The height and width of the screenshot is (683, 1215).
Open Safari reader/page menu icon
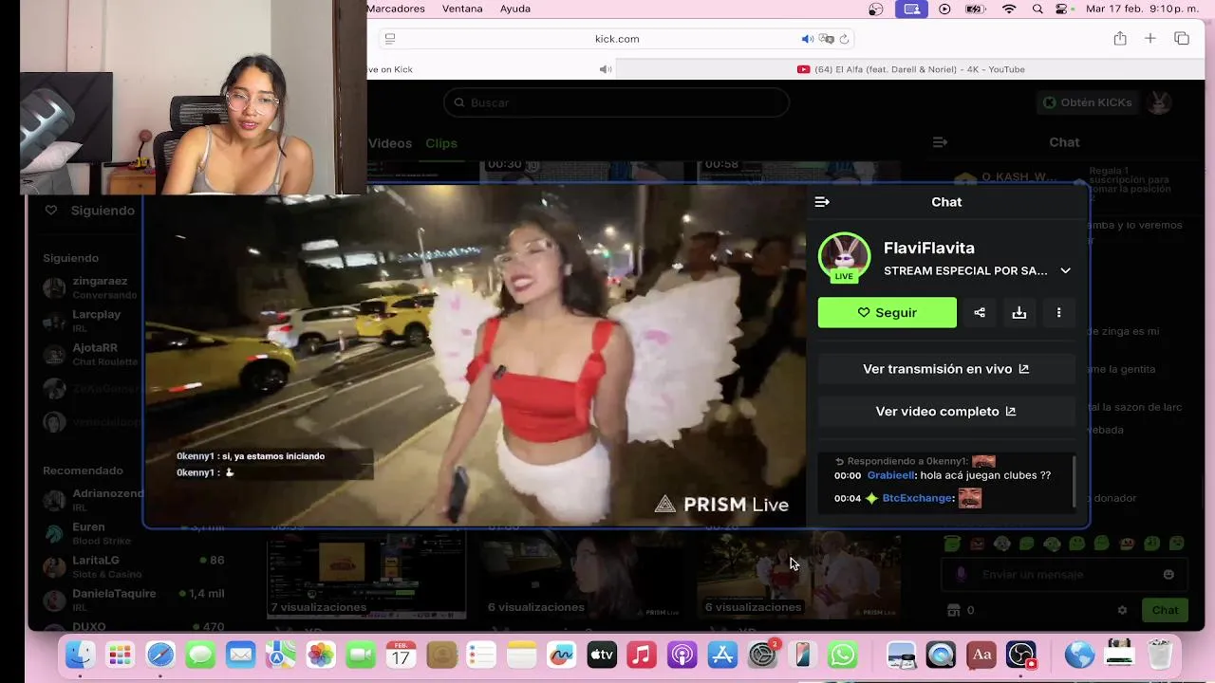tap(389, 39)
